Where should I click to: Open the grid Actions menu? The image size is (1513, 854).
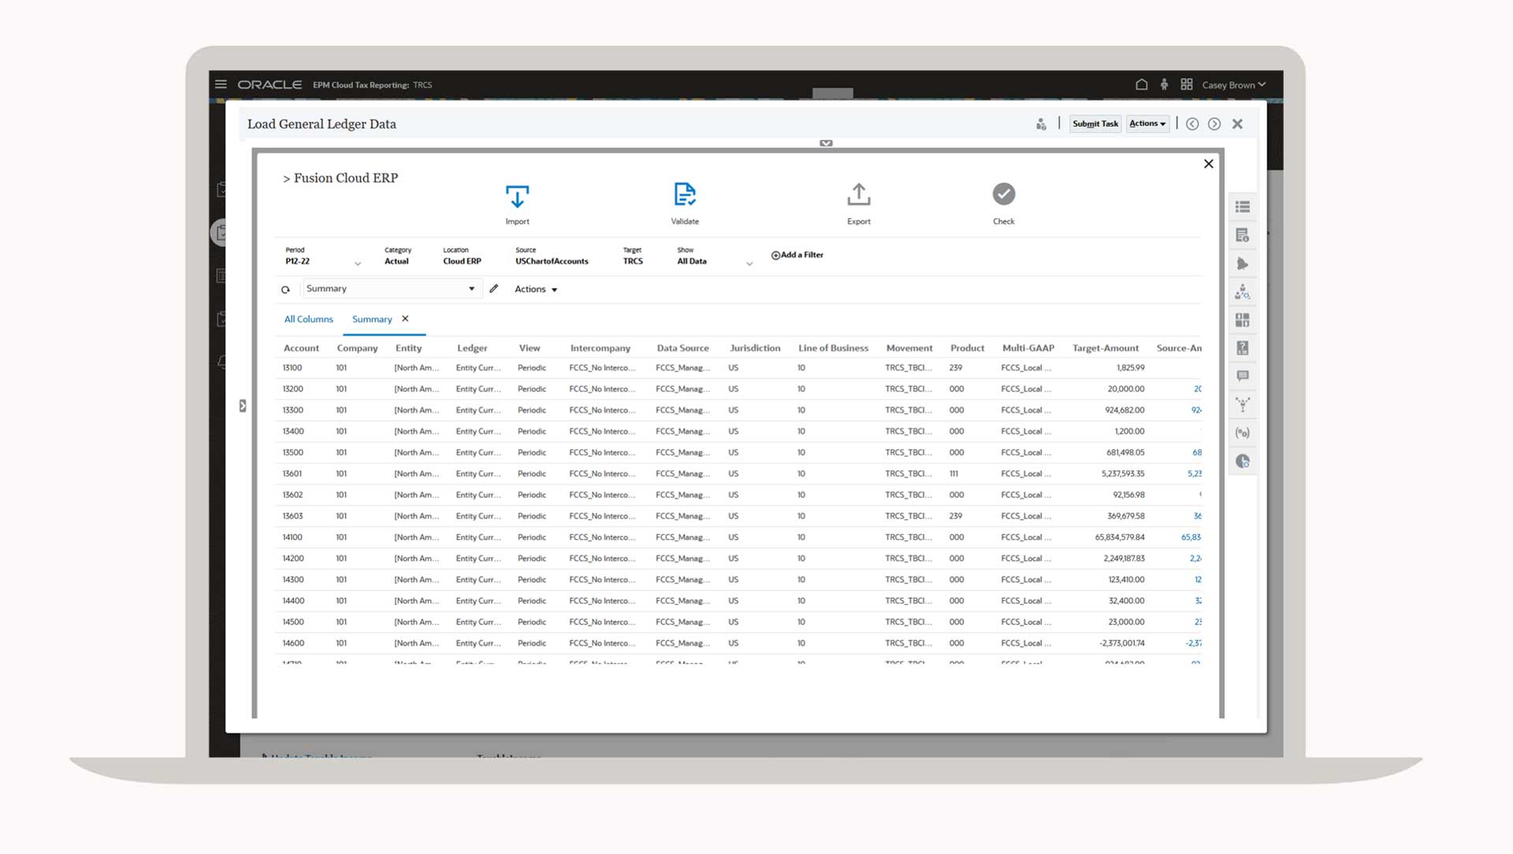[x=536, y=289]
